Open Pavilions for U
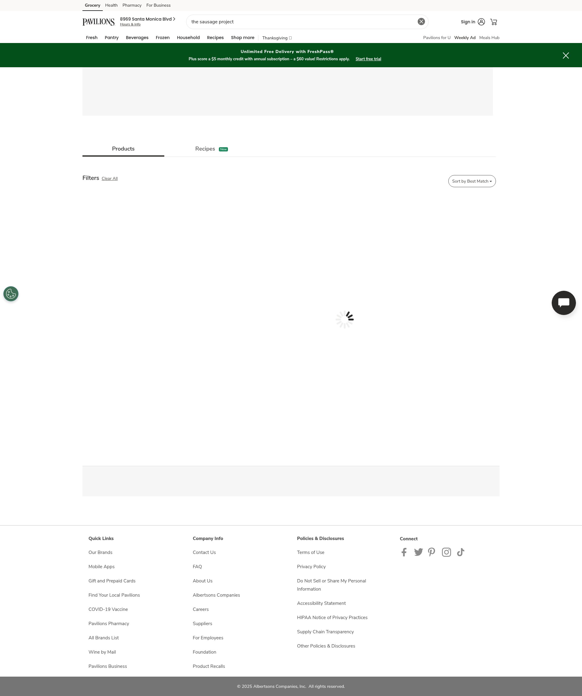Viewport: 582px width, 696px height. click(x=436, y=38)
